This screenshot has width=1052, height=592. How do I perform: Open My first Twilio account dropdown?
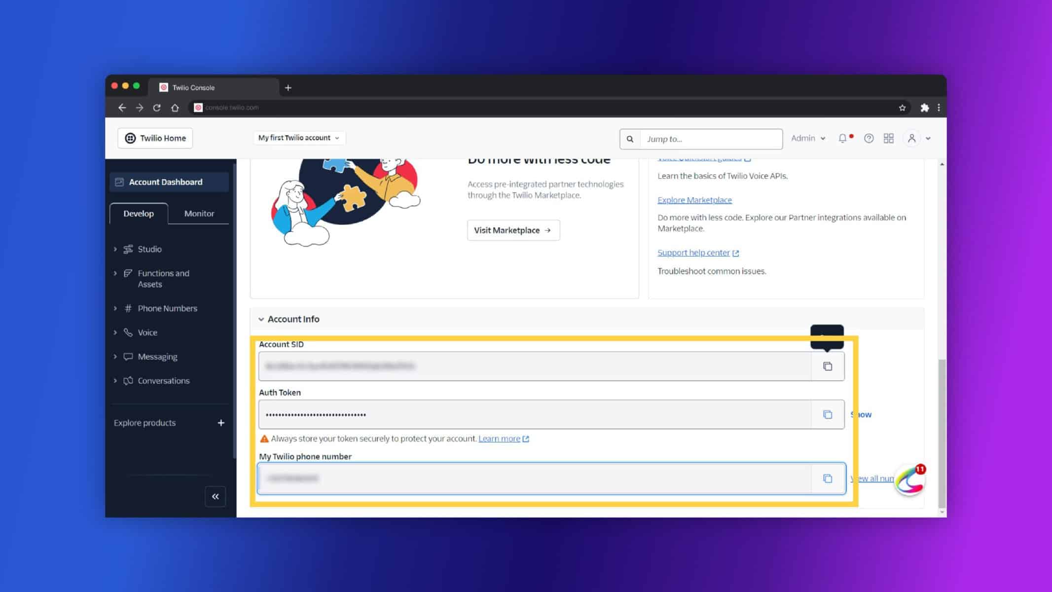(x=299, y=138)
